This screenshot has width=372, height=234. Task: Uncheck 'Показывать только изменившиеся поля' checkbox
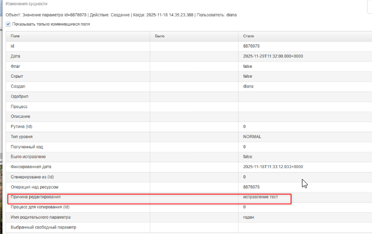(8, 24)
